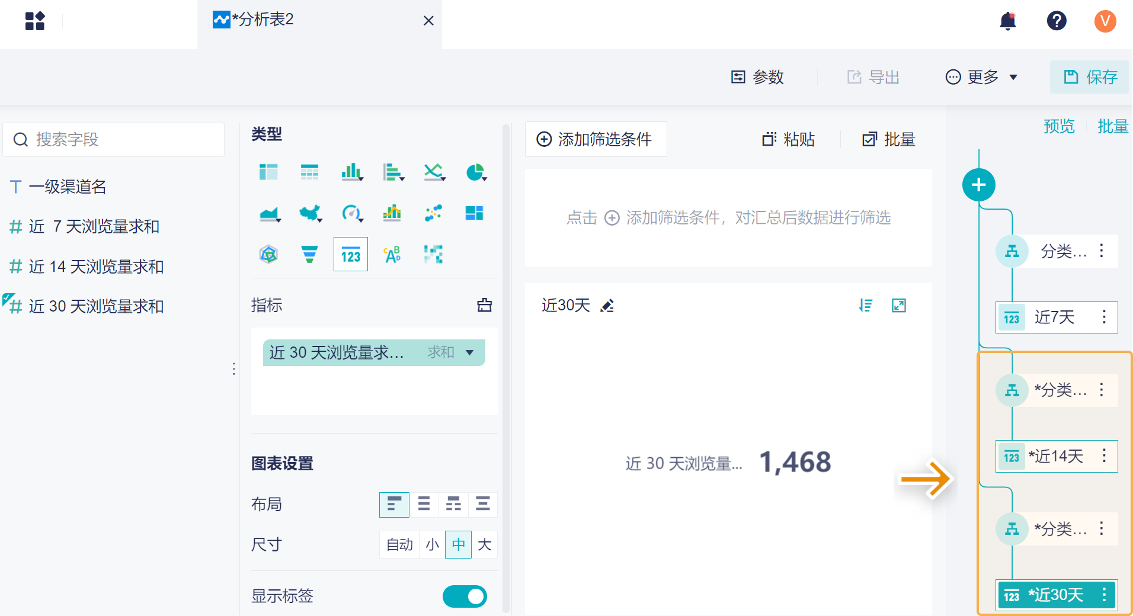Select the pivot table chart type

click(x=268, y=172)
